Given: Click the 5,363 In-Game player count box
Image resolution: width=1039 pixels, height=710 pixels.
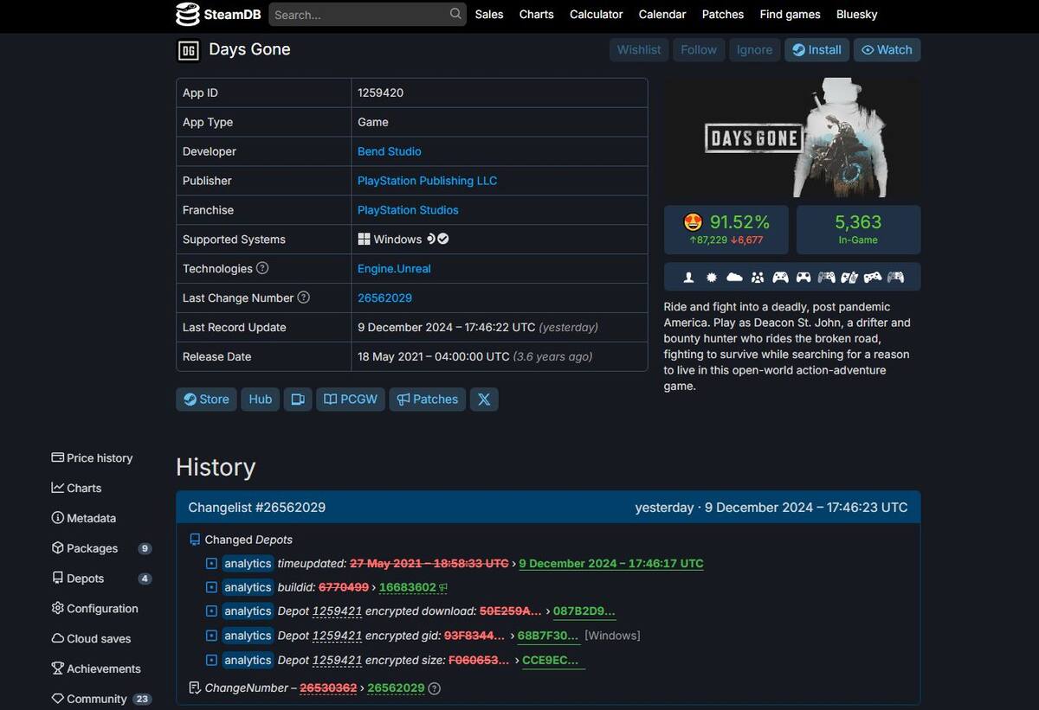Looking at the screenshot, I should coord(858,229).
